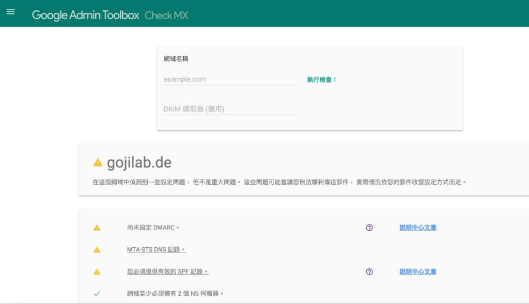Click the Check MX header label
529x304 pixels.
point(166,15)
